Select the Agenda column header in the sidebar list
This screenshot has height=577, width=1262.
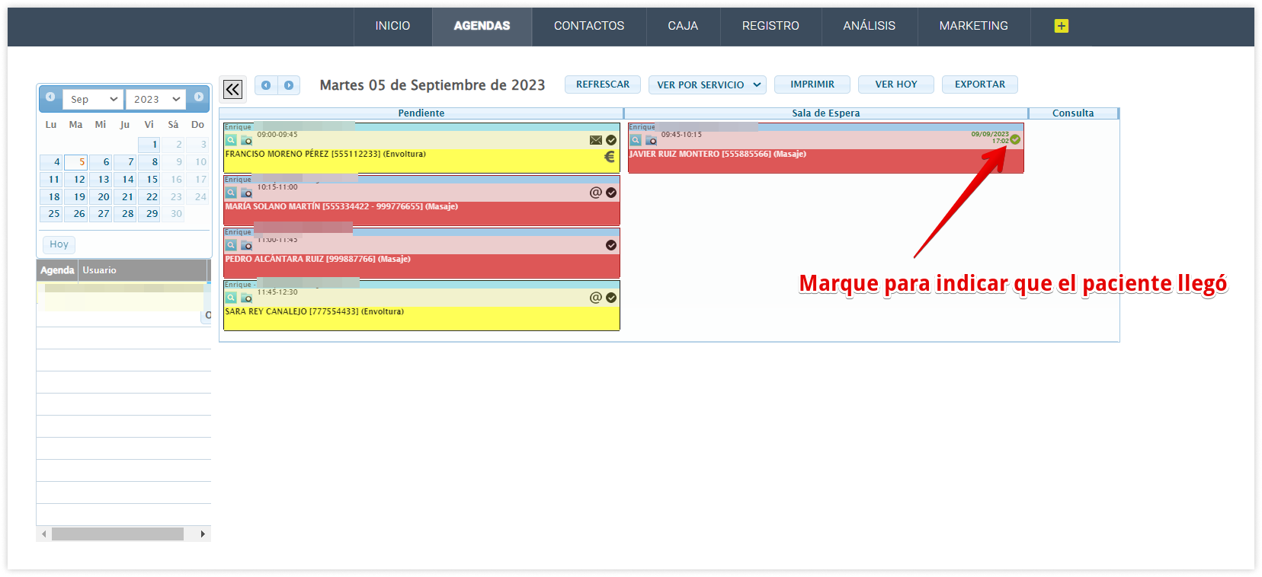[x=57, y=270]
